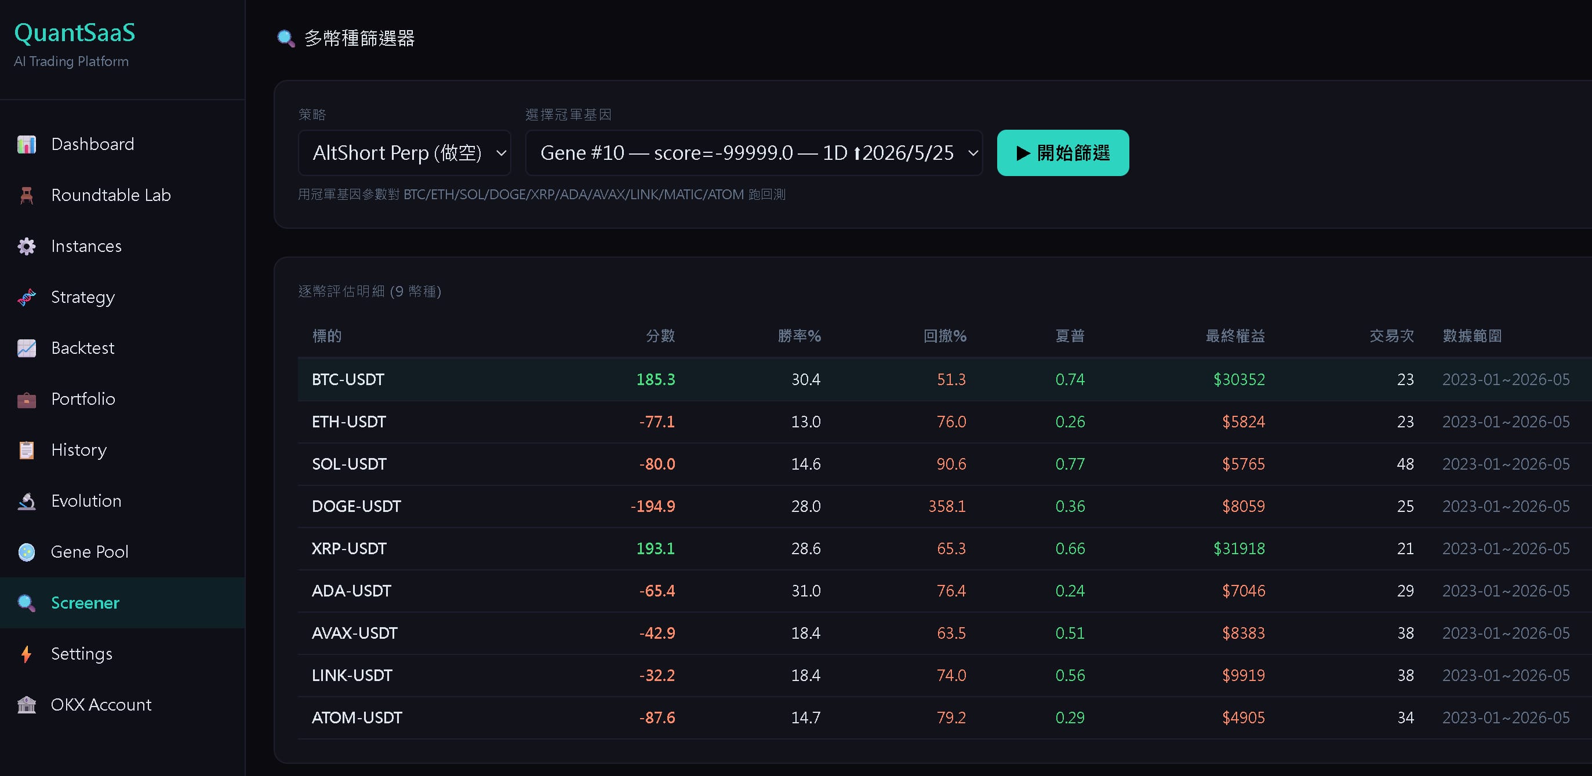Screen dimensions: 1592x776
Task: Select the LINK-USDT row symbol
Action: 352,675
